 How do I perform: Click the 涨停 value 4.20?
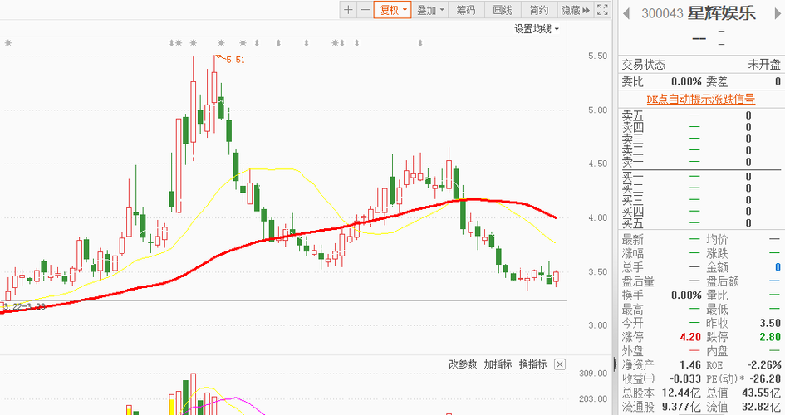tap(689, 337)
